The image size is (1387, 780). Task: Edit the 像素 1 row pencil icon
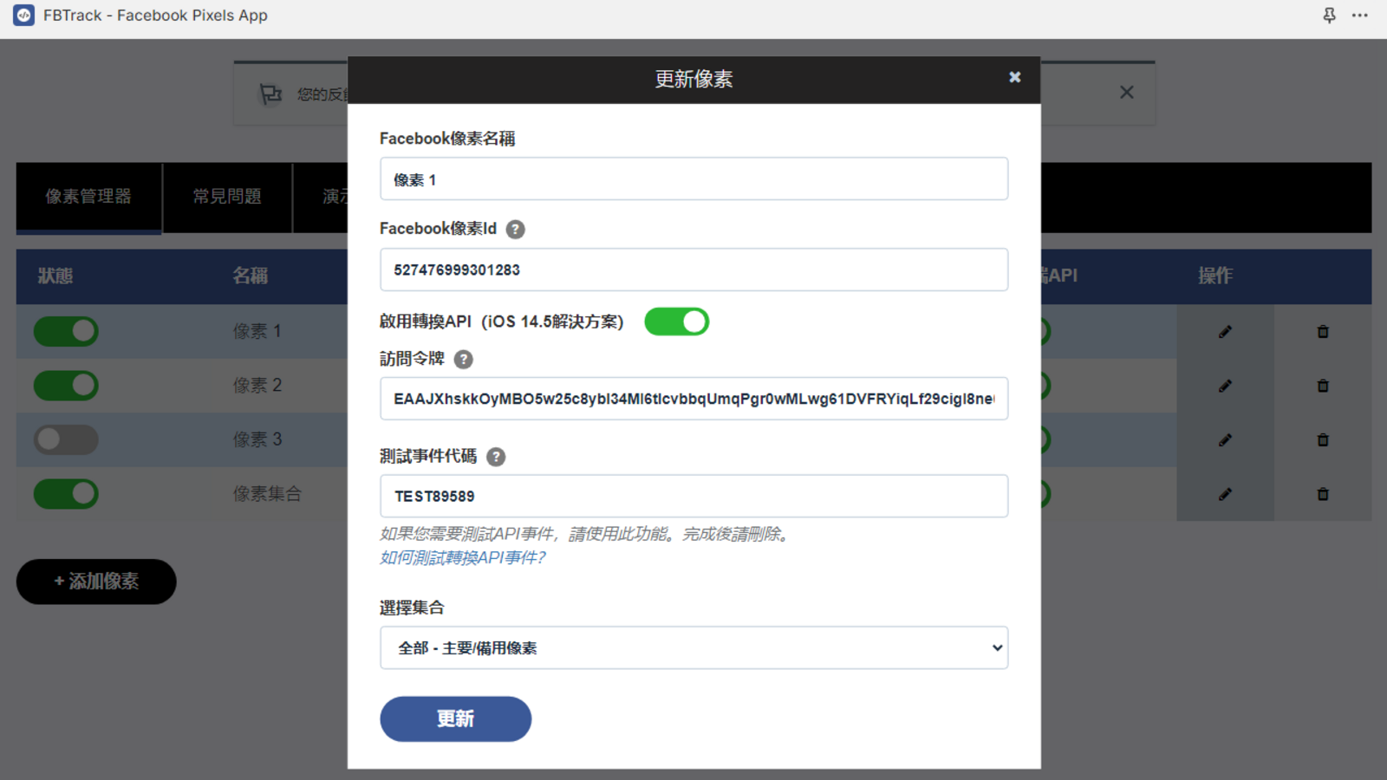tap(1225, 332)
